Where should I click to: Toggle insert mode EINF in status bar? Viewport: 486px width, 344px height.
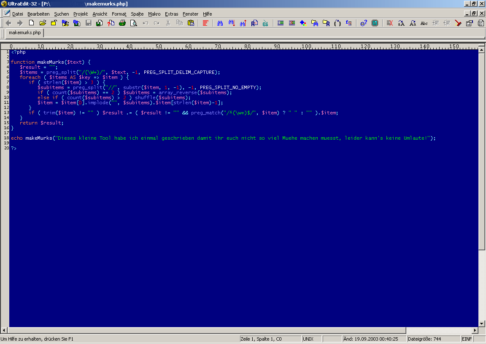tap(467, 339)
